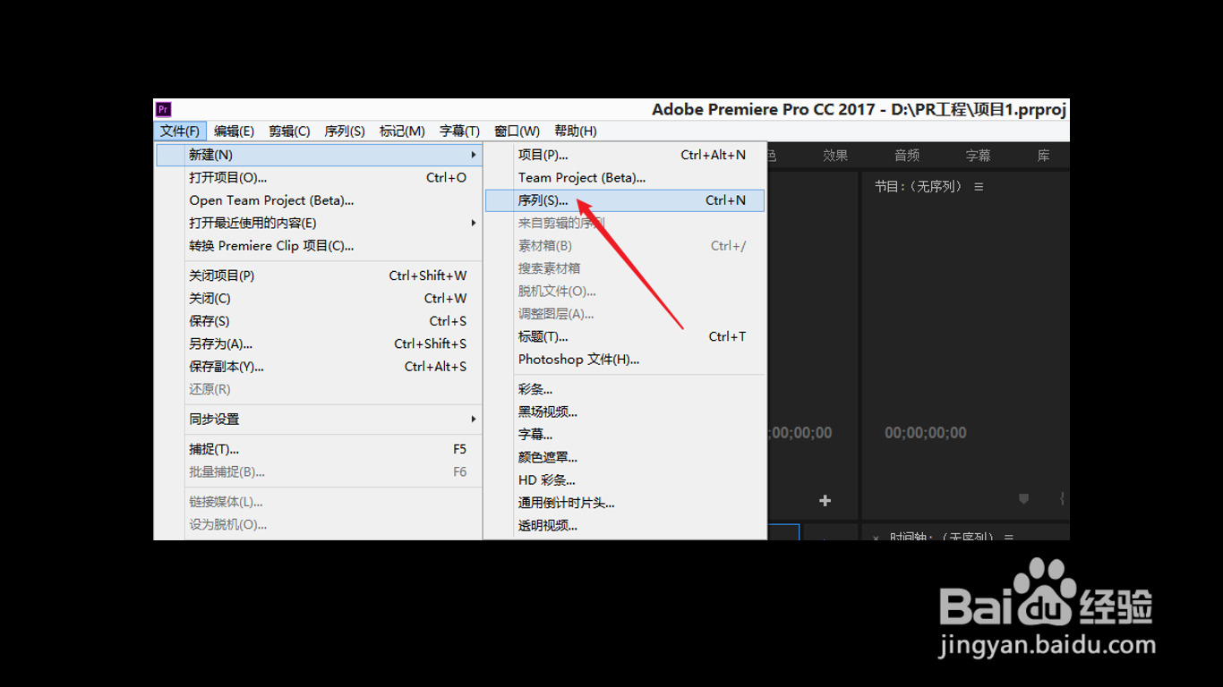This screenshot has width=1223, height=687.
Task: Choose Photoshop 文件(H)... entry
Action: [x=625, y=360]
